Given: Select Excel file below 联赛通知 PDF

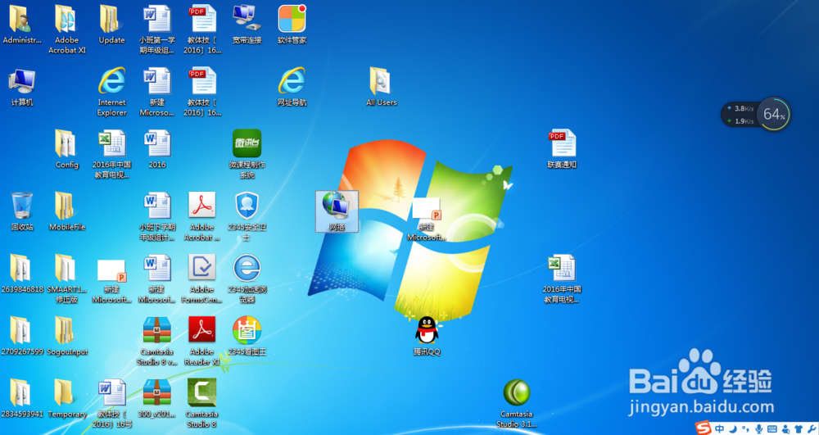Looking at the screenshot, I should tap(562, 279).
